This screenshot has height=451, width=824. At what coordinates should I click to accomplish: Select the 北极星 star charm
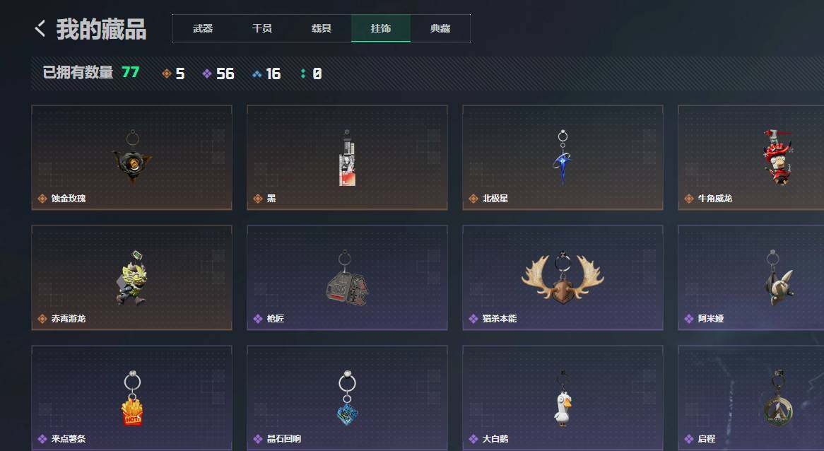coord(563,158)
